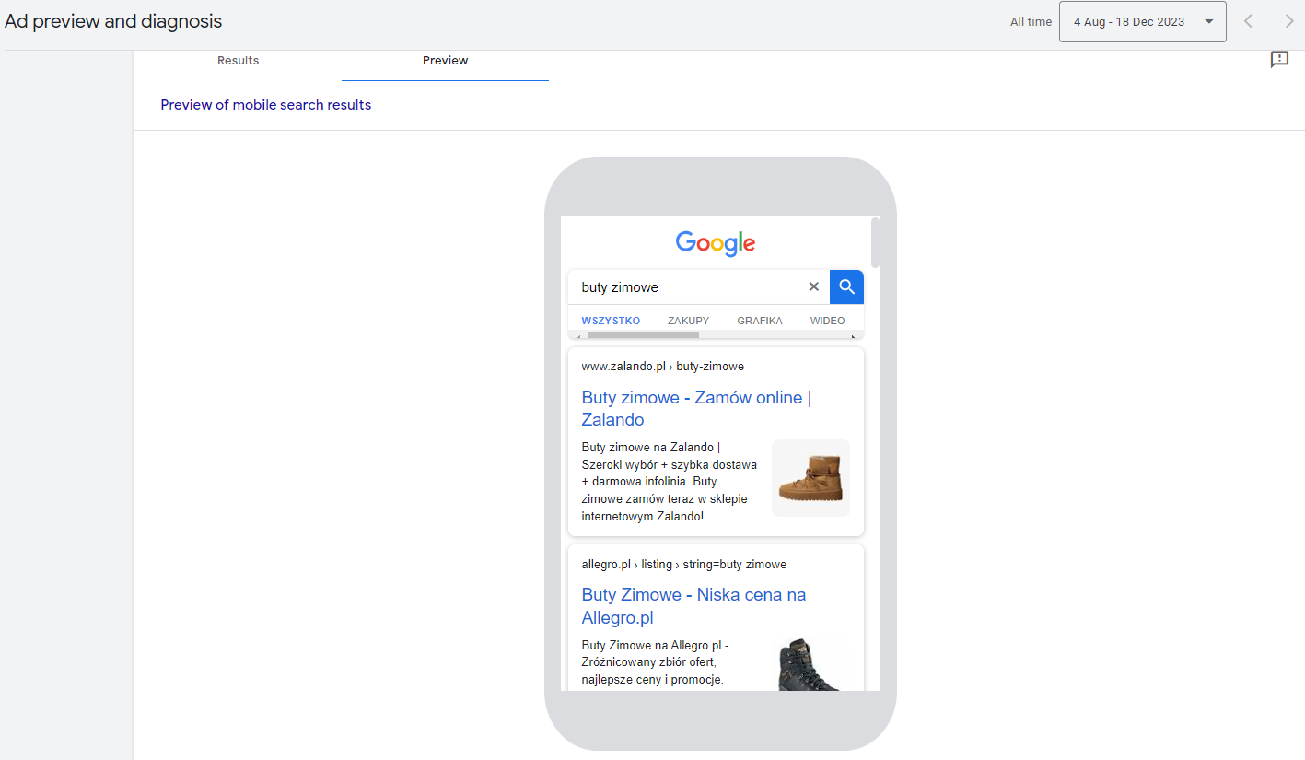Click the feedback icon at top right
1305x760 pixels.
(1279, 60)
